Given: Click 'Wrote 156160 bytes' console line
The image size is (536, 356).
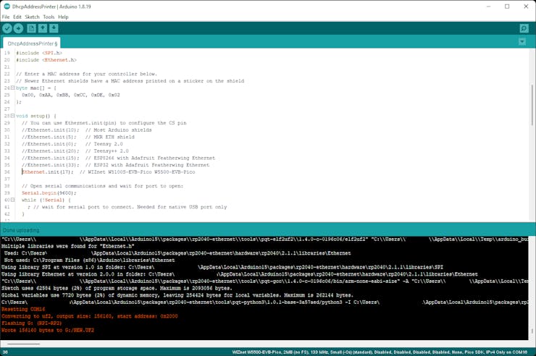Looking at the screenshot, I should [48, 330].
